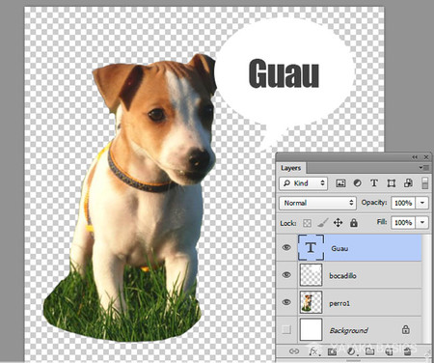Screen dimensions: 434x363
Task: Click the Layers panel vertical scrollbar
Action: coord(427,289)
